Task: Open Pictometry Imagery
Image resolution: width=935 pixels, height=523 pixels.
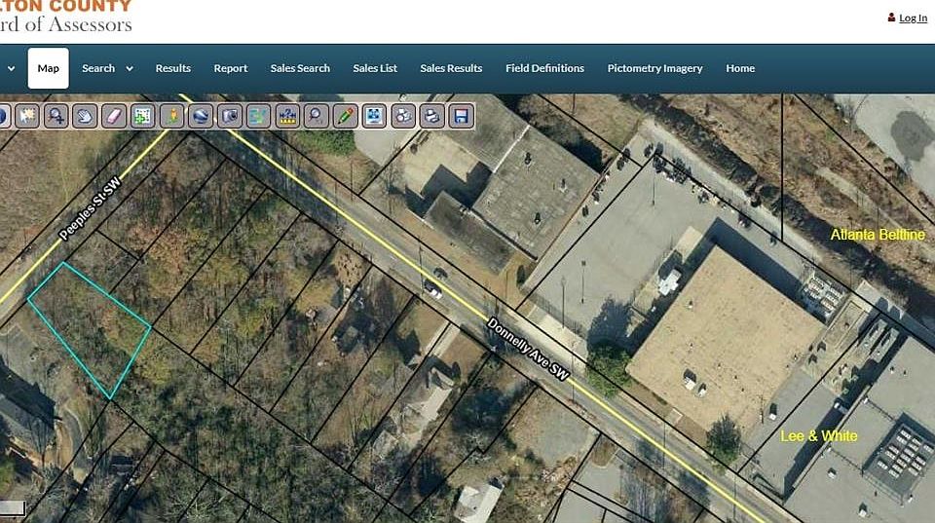Action: pos(654,68)
